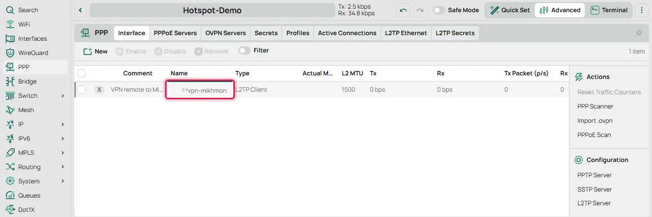Click the Enable button

[131, 51]
